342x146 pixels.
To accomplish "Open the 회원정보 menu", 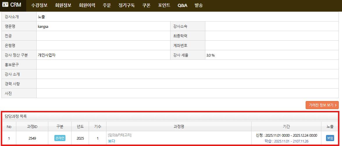I will coord(63,5).
